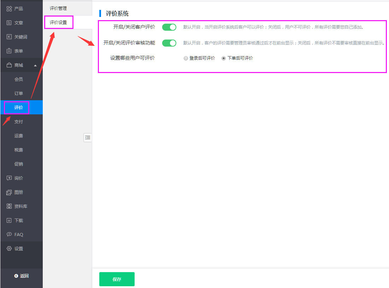Click the 资料库 (Library) icon
The height and width of the screenshot is (288, 389).
(x=9, y=206)
